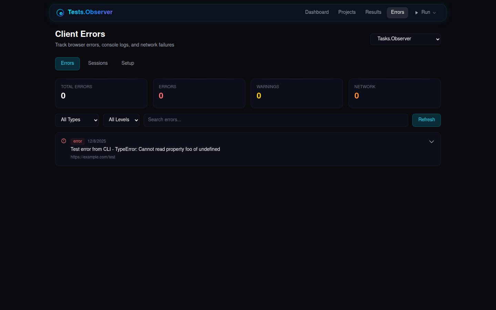Open the All Types filter dropdown
Screen dimensions: 496x310
coord(77,120)
